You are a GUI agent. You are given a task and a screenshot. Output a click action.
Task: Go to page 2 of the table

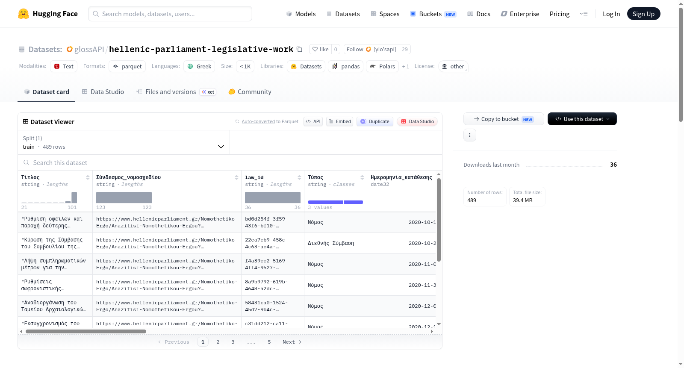point(218,342)
